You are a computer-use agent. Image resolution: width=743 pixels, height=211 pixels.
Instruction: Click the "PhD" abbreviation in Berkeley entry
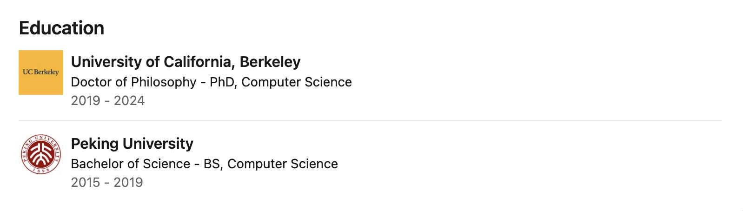[x=222, y=82]
